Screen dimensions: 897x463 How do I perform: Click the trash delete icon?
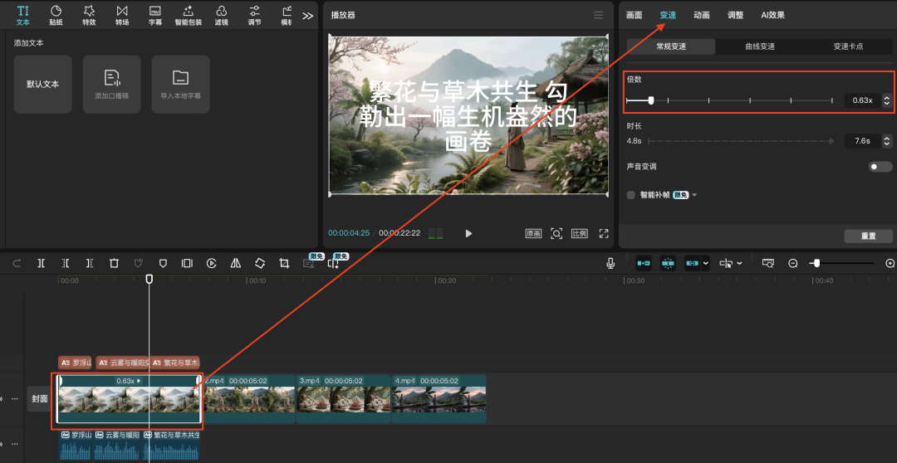tap(114, 263)
